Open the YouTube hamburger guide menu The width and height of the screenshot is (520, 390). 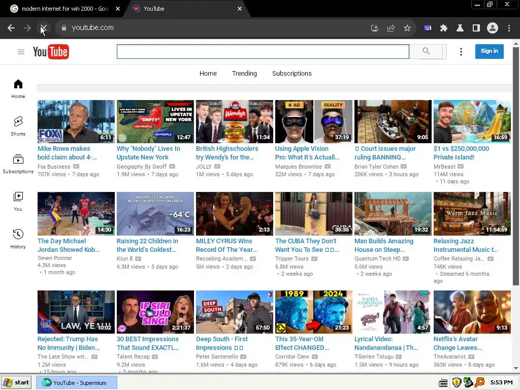pos(21,52)
